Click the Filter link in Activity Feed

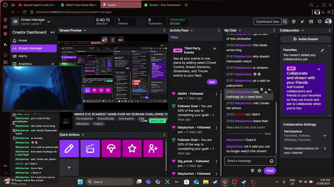point(174,37)
